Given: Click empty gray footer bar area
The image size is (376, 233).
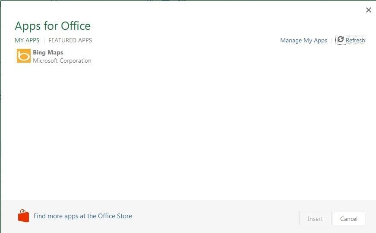Looking at the screenshot, I should 216,216.
